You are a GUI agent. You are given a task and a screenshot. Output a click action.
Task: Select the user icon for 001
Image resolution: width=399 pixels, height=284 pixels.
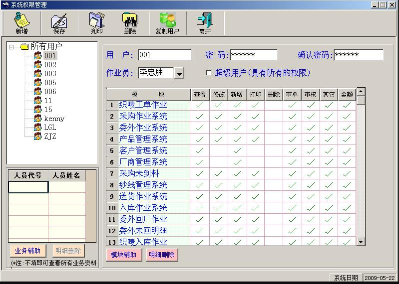37,55
